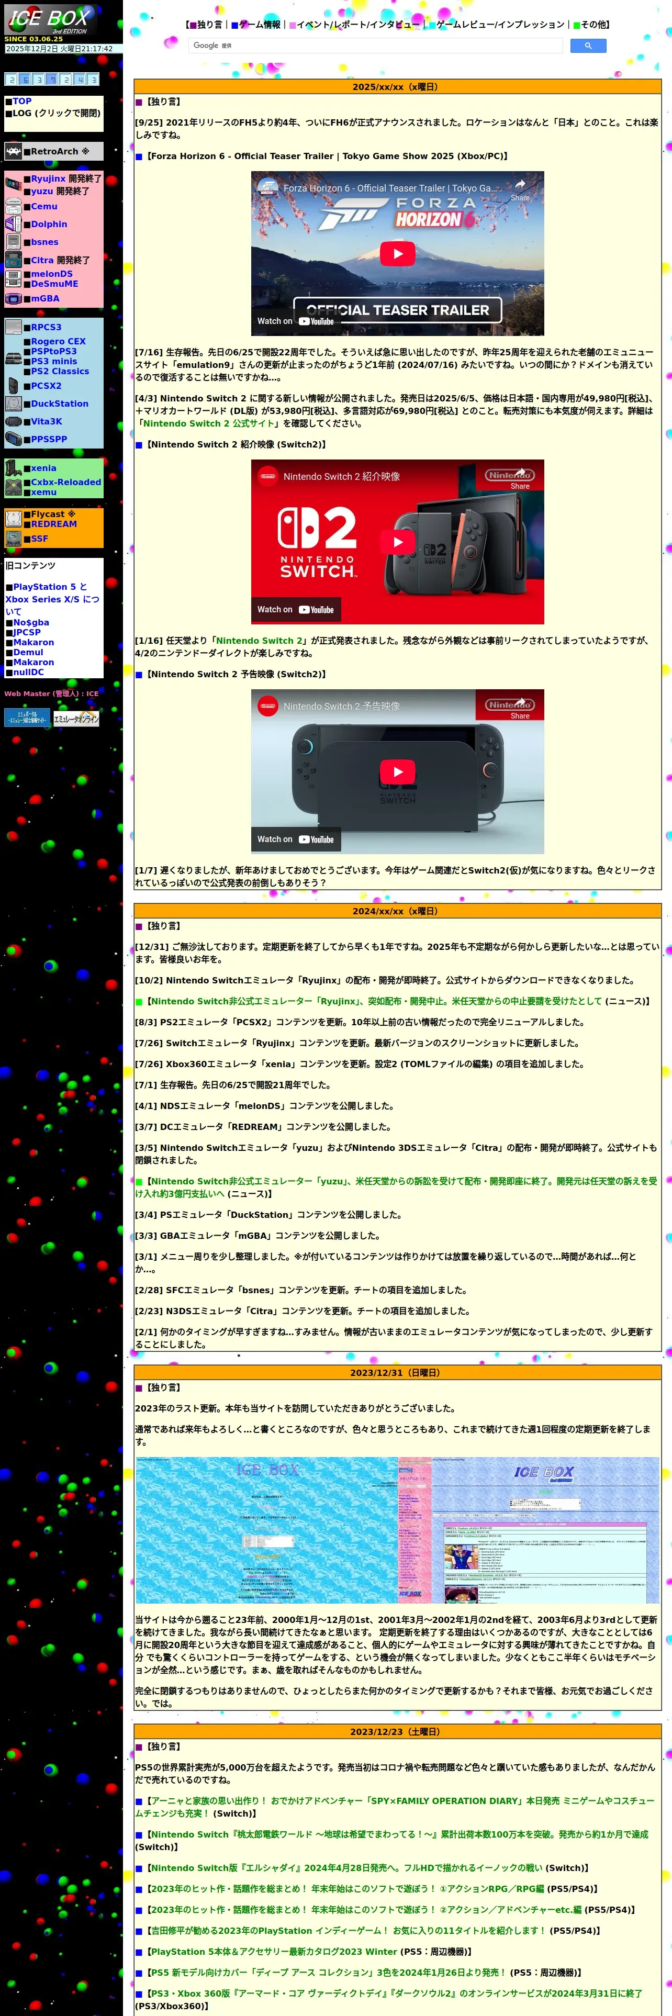Image resolution: width=672 pixels, height=2016 pixels.
Task: Open the PS2 Classics link
Action: coord(60,371)
